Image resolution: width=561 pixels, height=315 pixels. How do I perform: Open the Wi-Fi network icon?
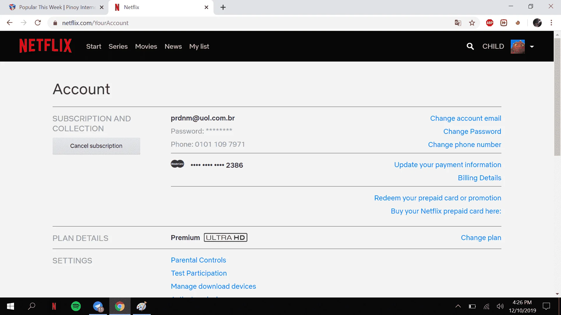(486, 306)
